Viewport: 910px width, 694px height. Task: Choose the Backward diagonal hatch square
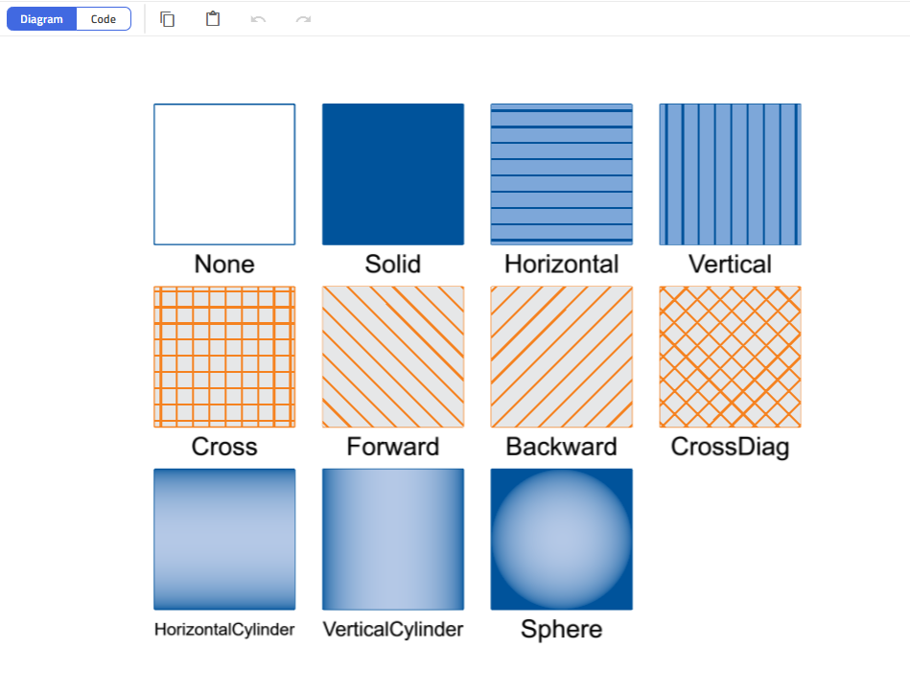562,357
